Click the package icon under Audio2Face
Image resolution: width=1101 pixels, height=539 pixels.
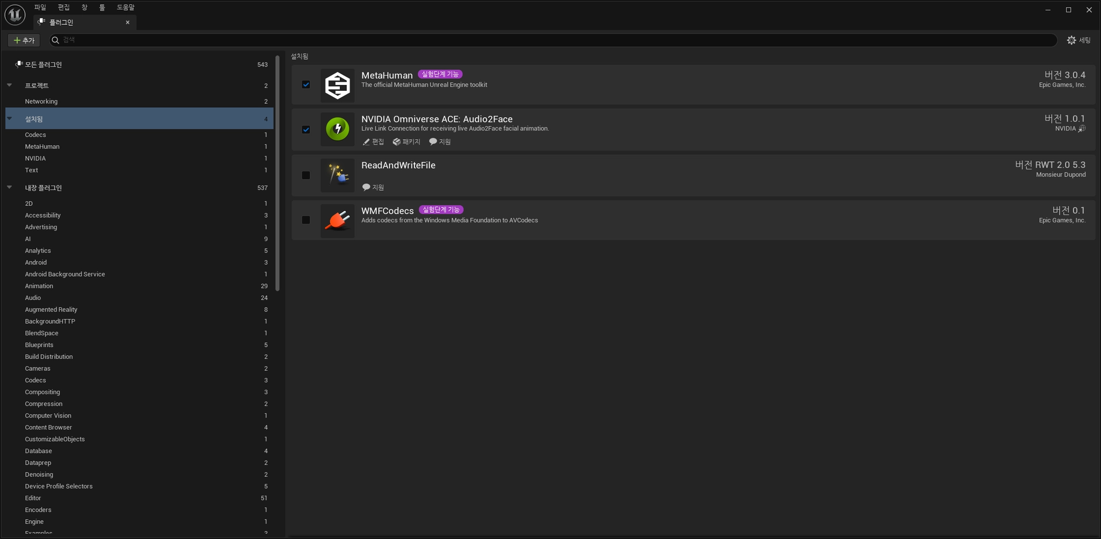tap(397, 142)
